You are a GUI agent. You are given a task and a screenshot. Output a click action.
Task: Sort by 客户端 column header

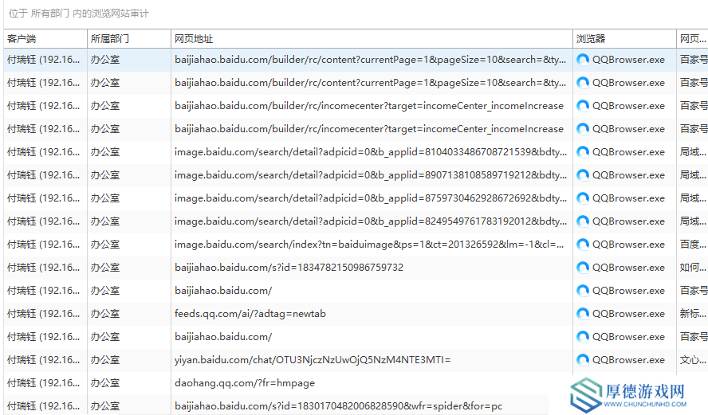[45, 39]
